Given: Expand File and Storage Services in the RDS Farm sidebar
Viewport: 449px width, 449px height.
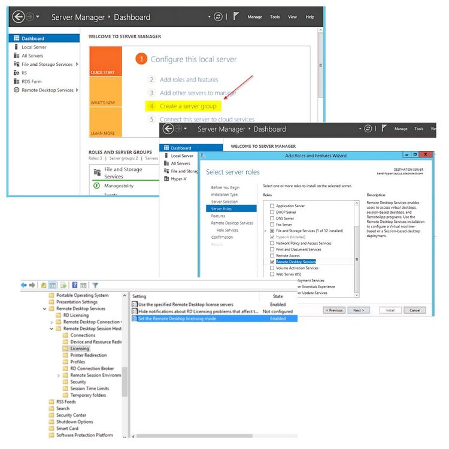Looking at the screenshot, I should 77,65.
